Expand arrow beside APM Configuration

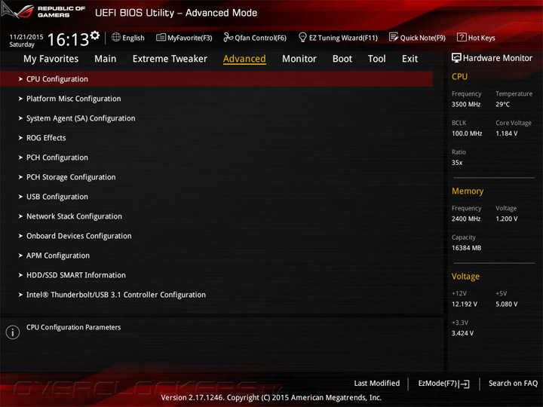(x=20, y=256)
